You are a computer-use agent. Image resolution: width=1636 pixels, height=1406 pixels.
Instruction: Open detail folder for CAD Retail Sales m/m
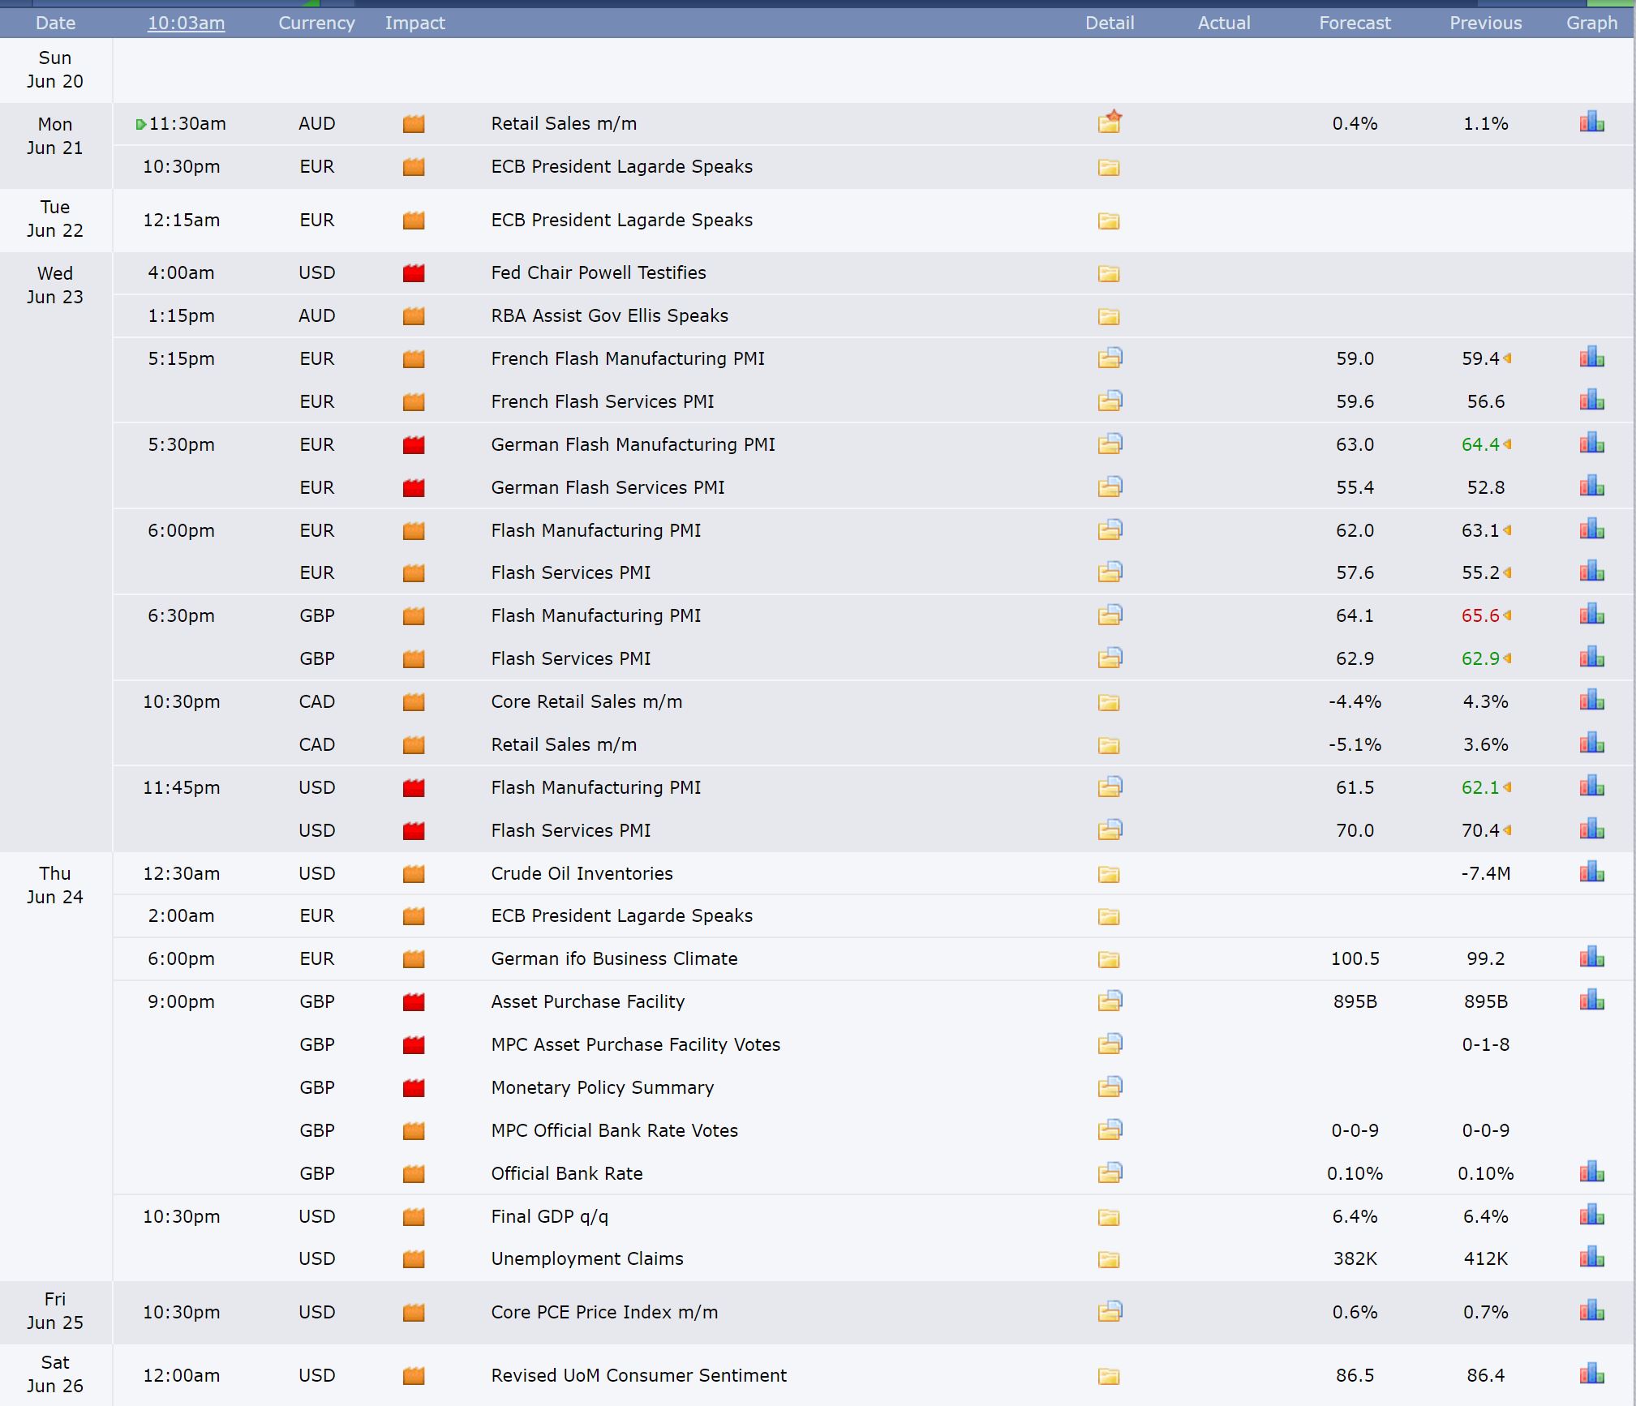(1109, 745)
